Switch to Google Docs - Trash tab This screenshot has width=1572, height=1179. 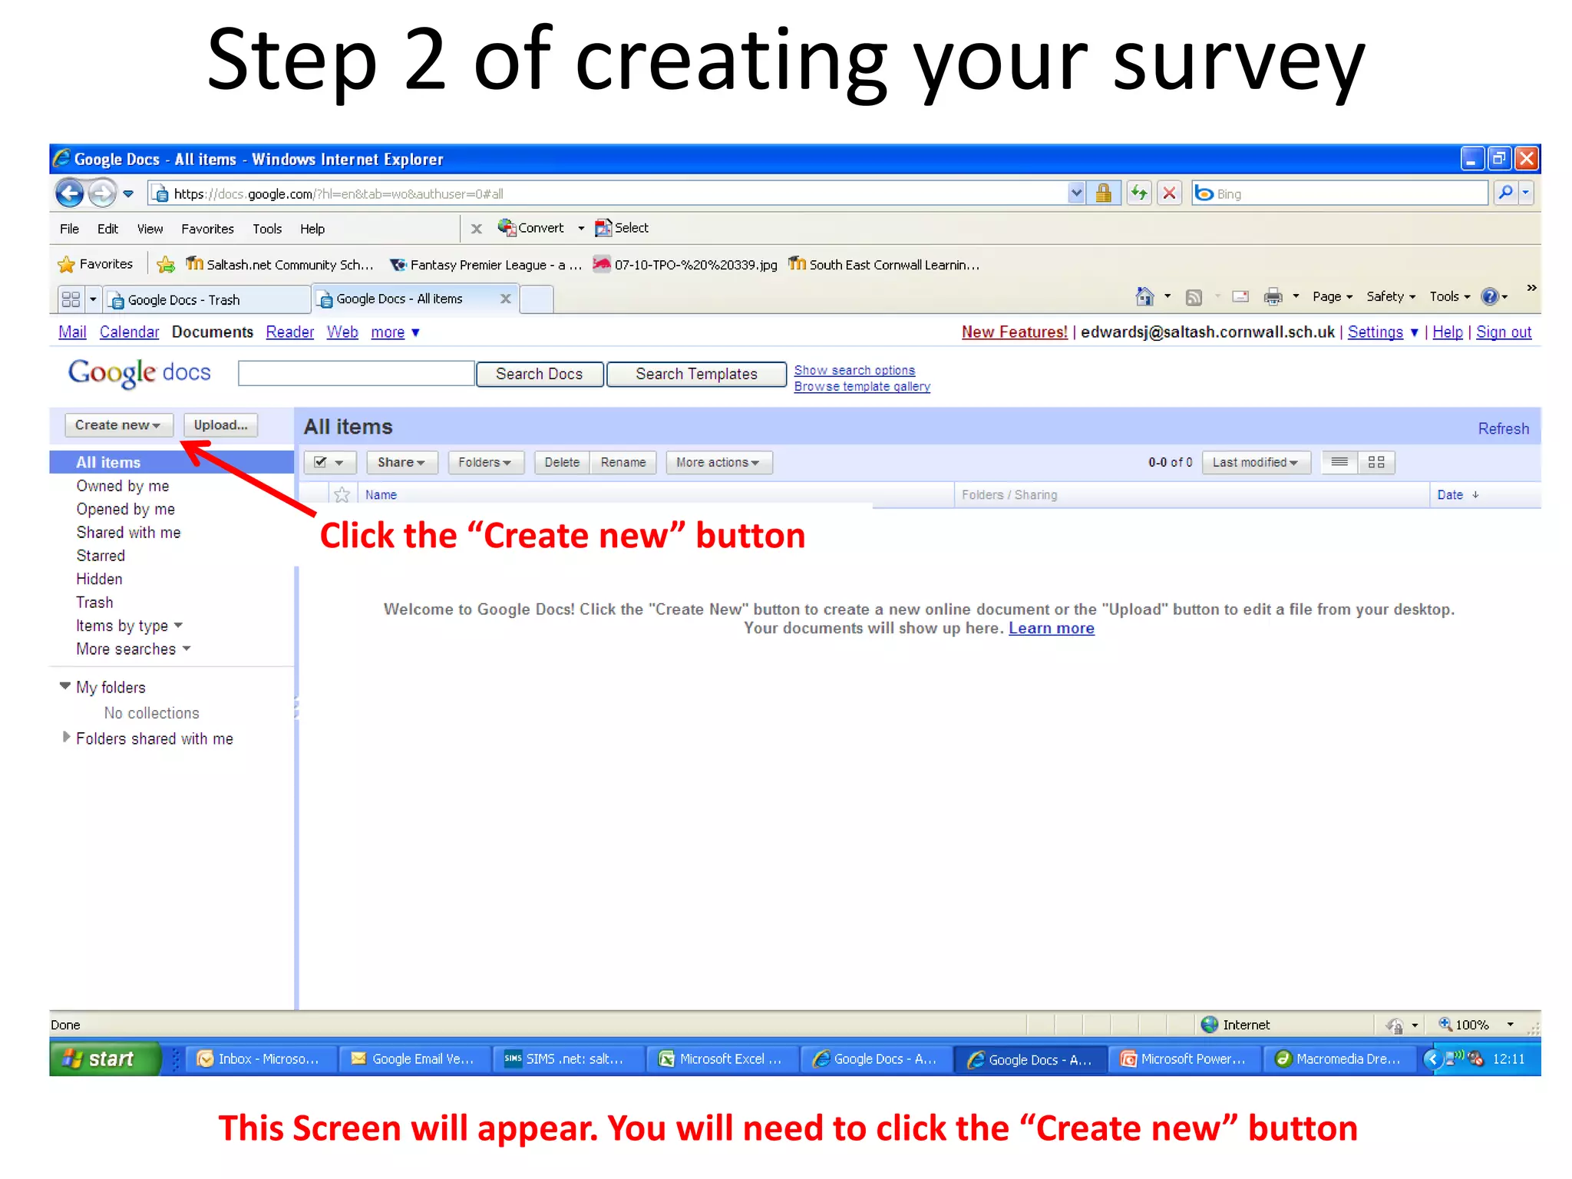click(207, 299)
